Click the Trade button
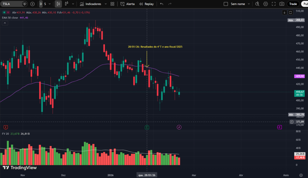This screenshot has width=308, height=178. 293,4
